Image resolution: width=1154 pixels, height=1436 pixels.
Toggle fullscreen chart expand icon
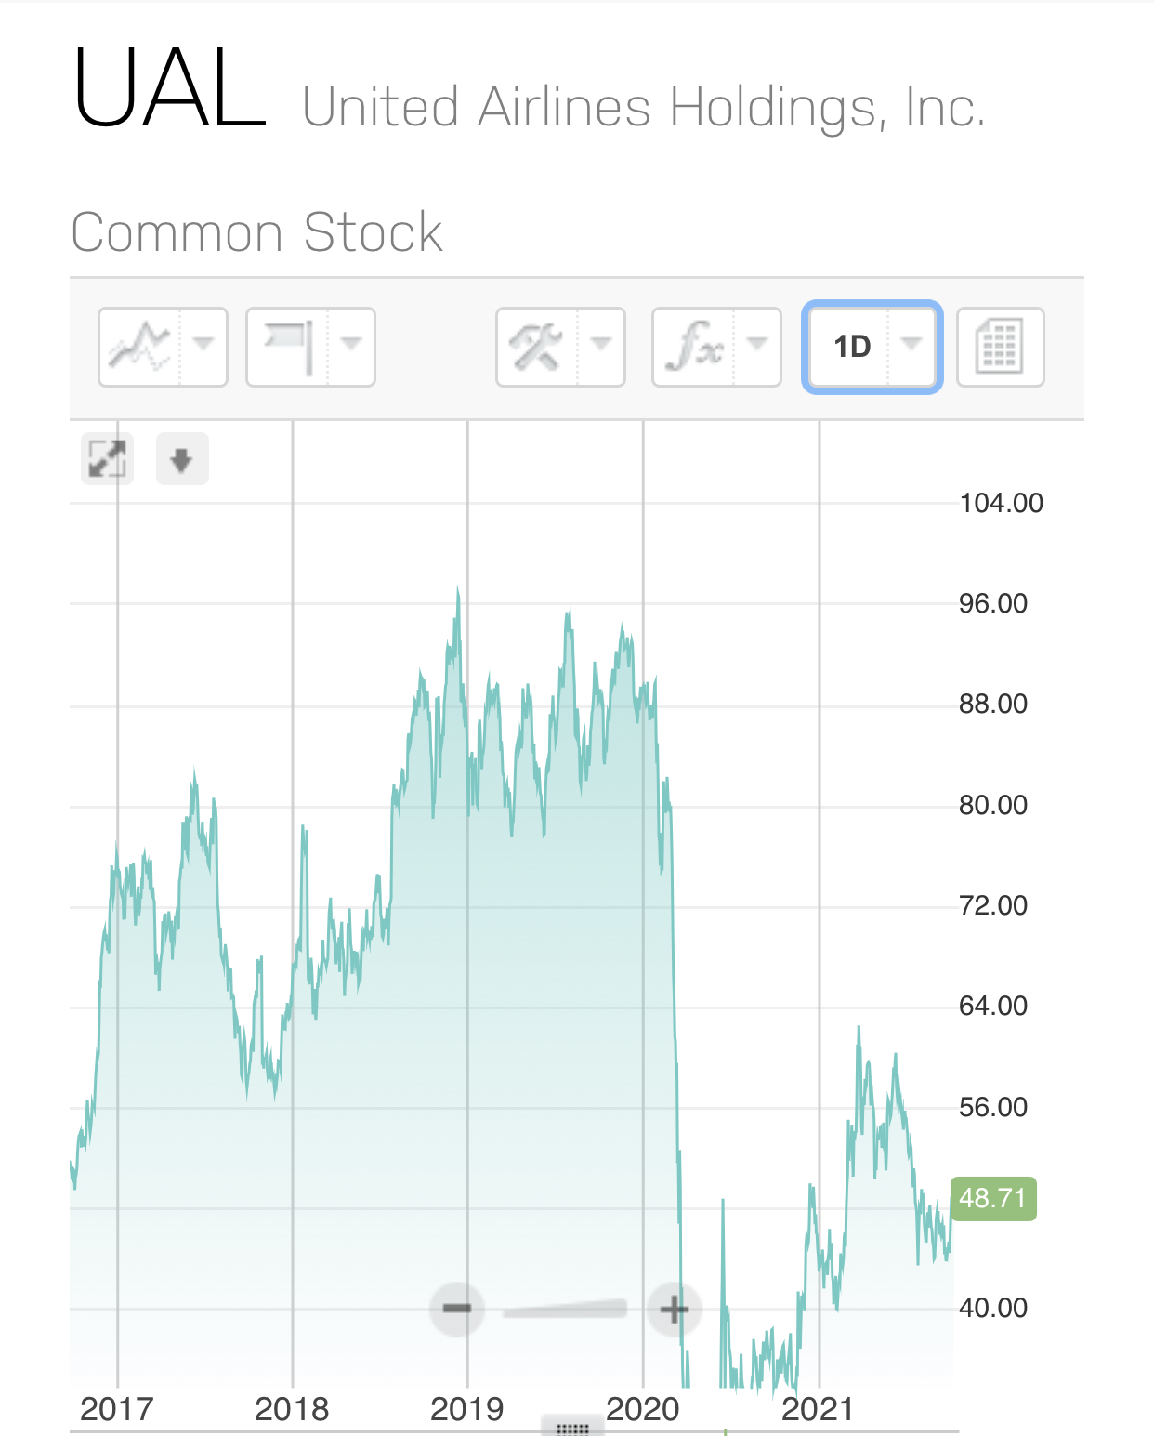(x=107, y=459)
